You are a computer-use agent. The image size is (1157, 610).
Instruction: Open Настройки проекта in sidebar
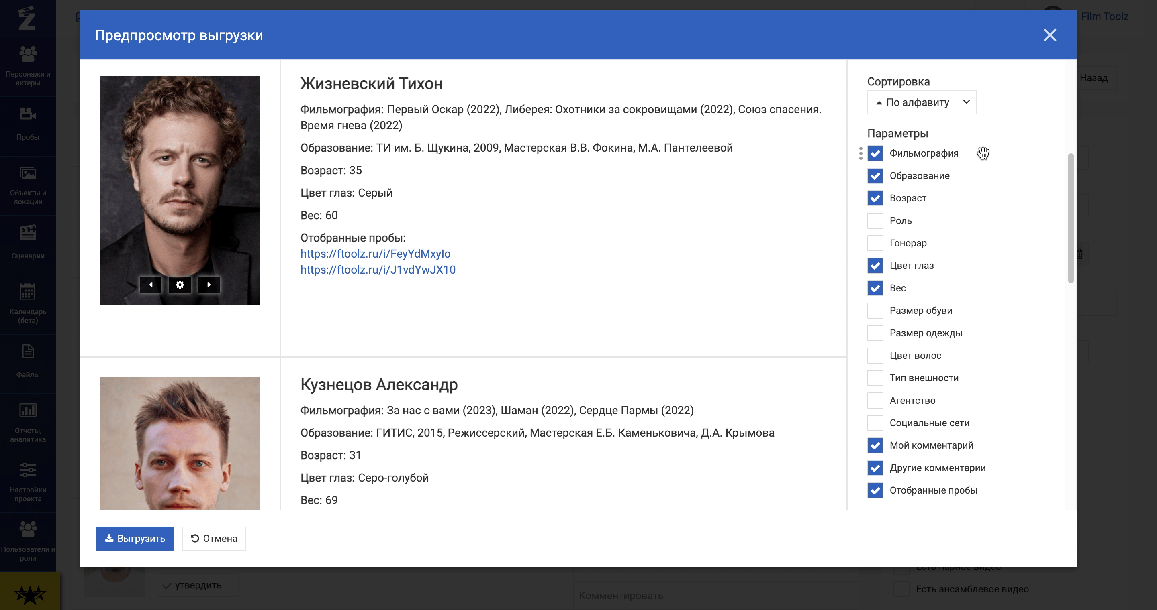click(28, 482)
